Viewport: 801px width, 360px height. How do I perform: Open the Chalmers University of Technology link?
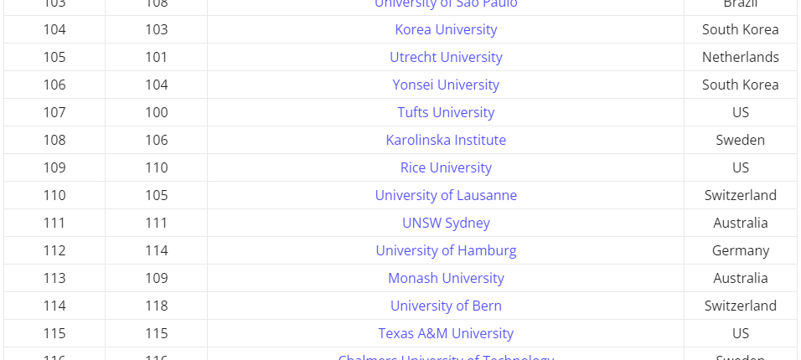[446, 357]
